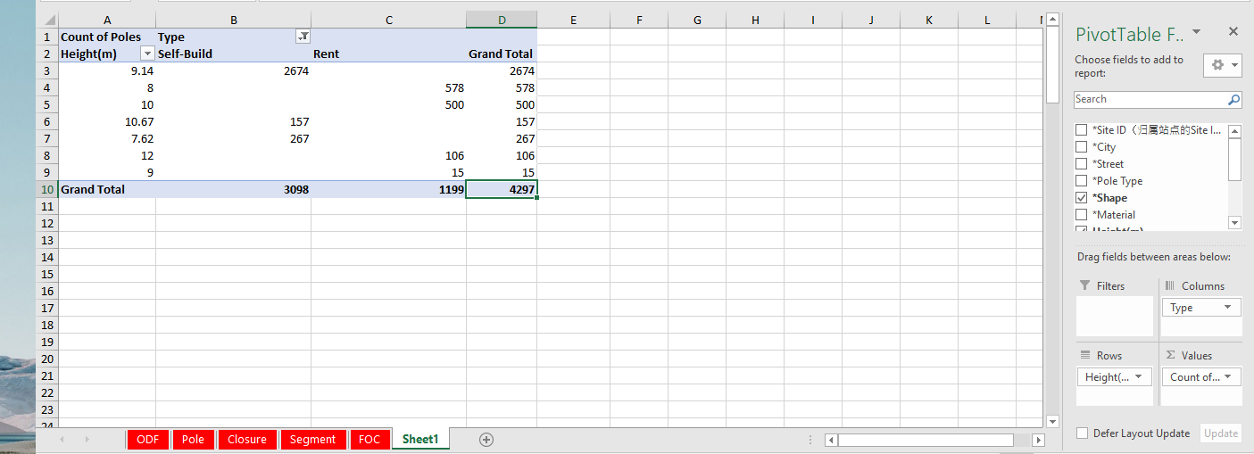Select row 10 header
The height and width of the screenshot is (454, 1254).
47,189
